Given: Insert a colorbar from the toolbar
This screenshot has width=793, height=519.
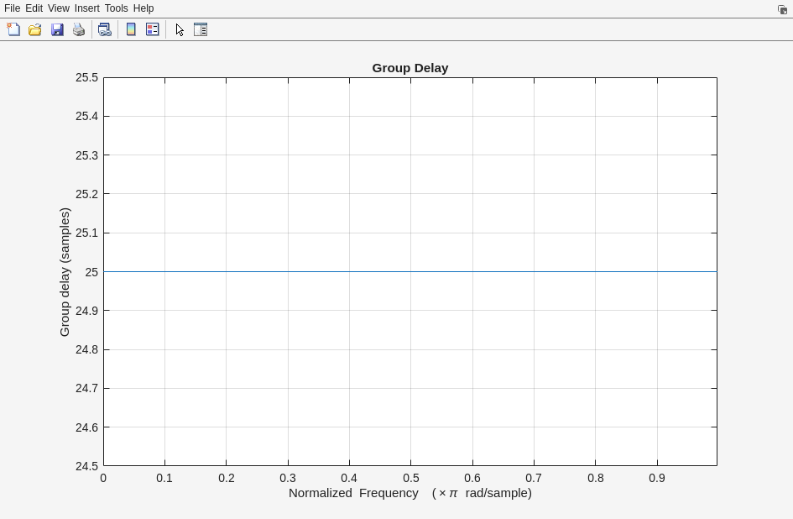Looking at the screenshot, I should pyautogui.click(x=131, y=29).
